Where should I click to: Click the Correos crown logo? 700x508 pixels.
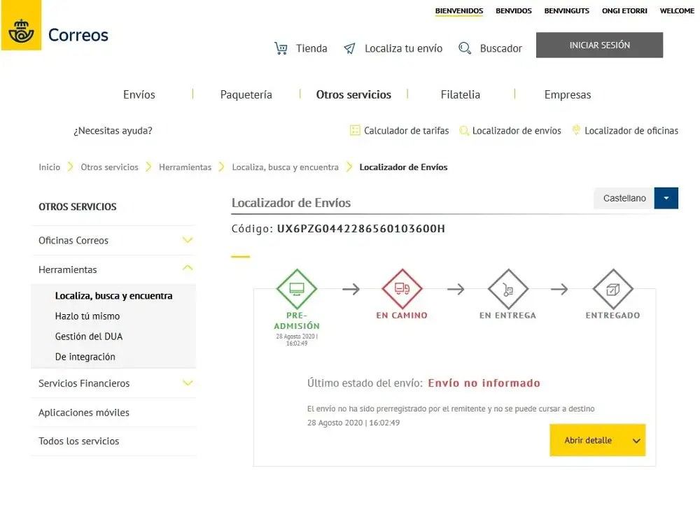pyautogui.click(x=21, y=25)
